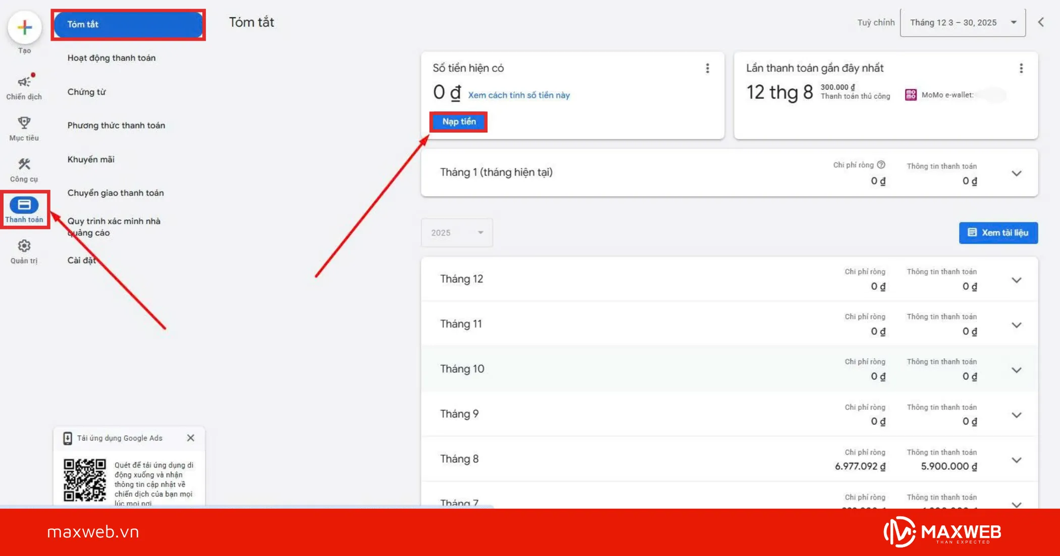Select the Mục tiêu trophy icon
Image resolution: width=1060 pixels, height=556 pixels.
click(24, 122)
